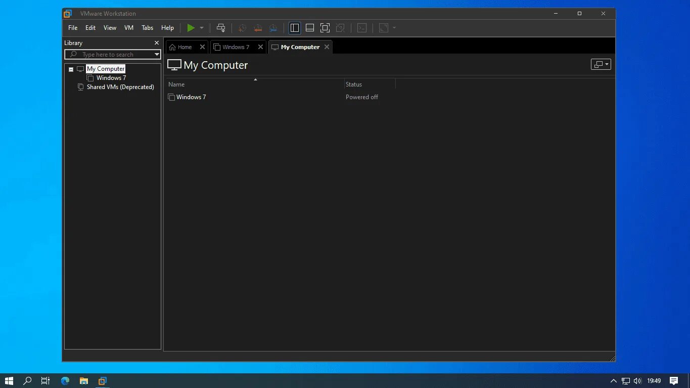Open the VM menu
Image resolution: width=690 pixels, height=388 pixels.
[129, 28]
